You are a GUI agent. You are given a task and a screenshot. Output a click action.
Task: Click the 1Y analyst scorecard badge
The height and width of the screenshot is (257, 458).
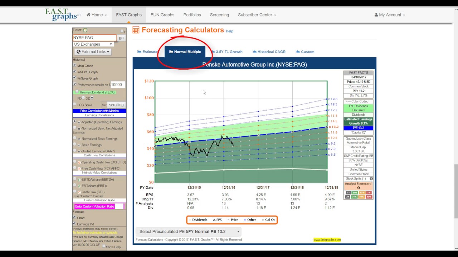[x=348, y=193]
